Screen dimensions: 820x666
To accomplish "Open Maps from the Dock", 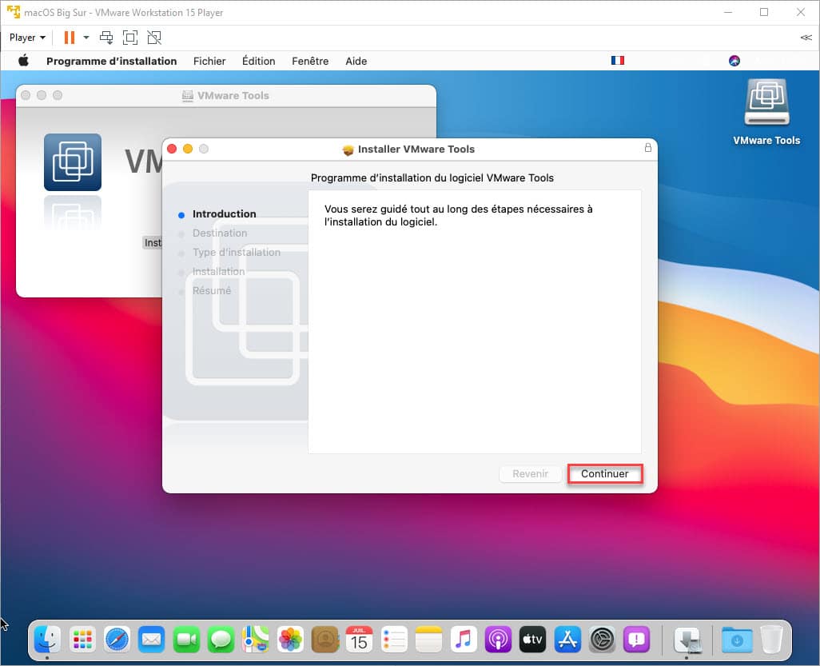I will click(x=255, y=640).
